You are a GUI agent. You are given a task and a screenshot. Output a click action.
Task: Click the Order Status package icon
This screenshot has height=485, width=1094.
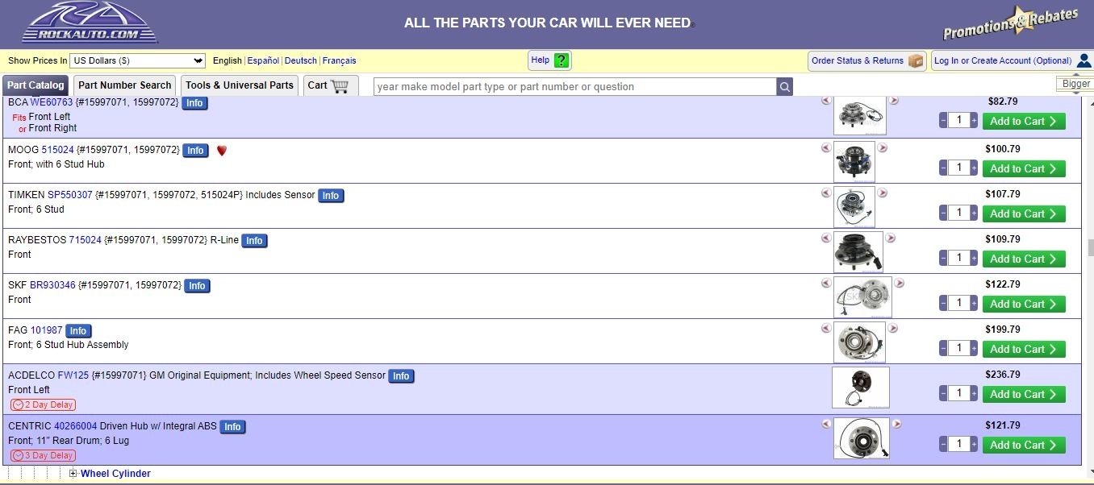(x=915, y=60)
